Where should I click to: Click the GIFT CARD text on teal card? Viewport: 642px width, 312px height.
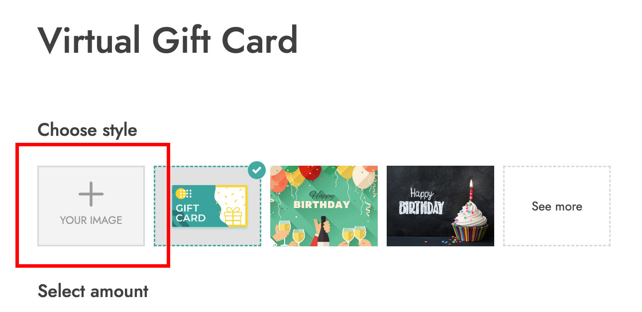tap(191, 213)
